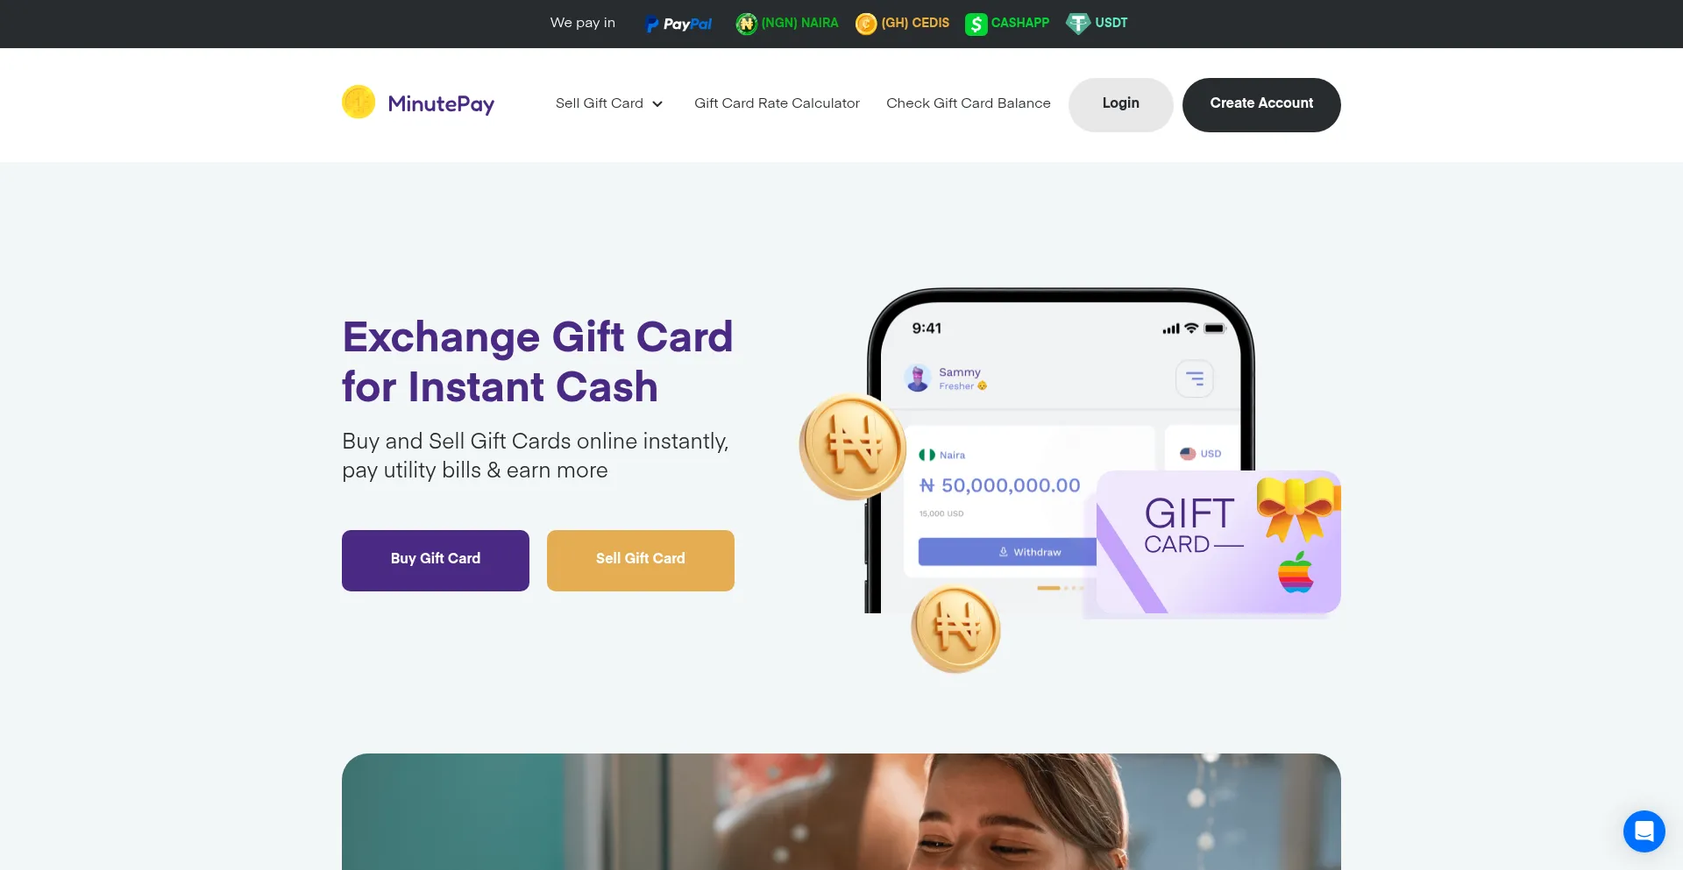This screenshot has height=870, width=1683.
Task: Click the Create Account button
Action: (x=1261, y=105)
